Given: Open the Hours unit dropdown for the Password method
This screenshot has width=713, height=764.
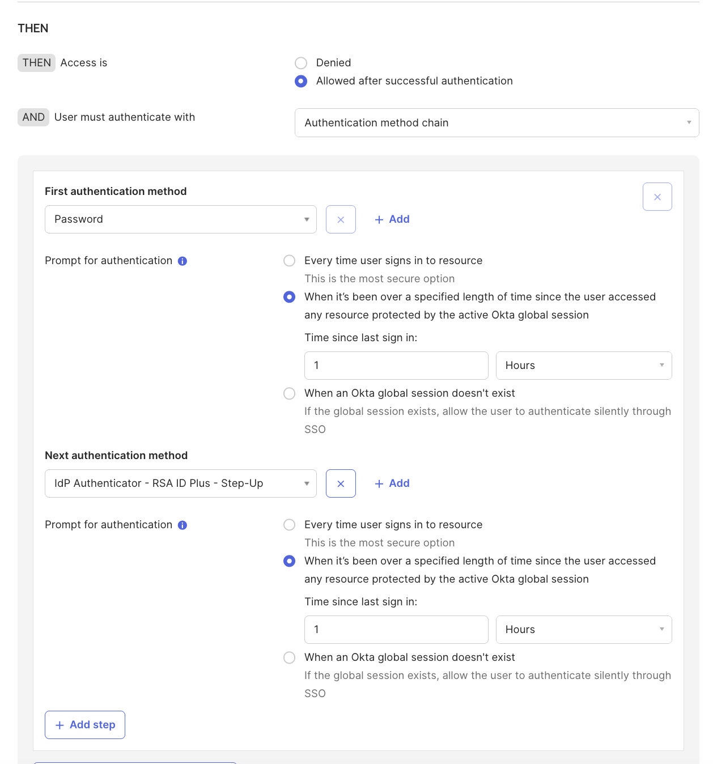Looking at the screenshot, I should [584, 366].
